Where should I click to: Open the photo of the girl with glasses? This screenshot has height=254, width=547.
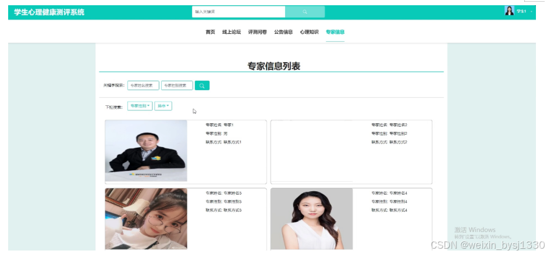point(146,219)
